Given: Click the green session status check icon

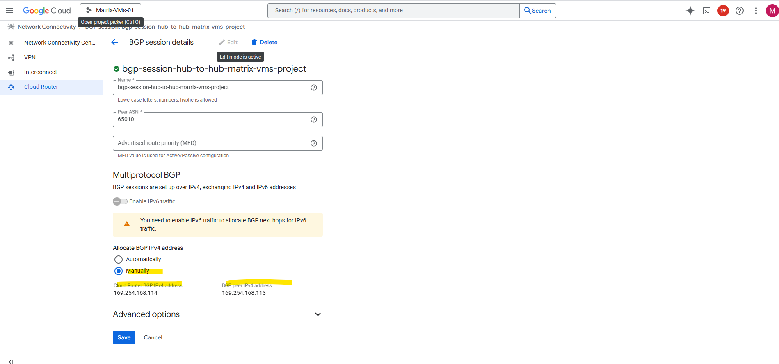Looking at the screenshot, I should [x=117, y=69].
